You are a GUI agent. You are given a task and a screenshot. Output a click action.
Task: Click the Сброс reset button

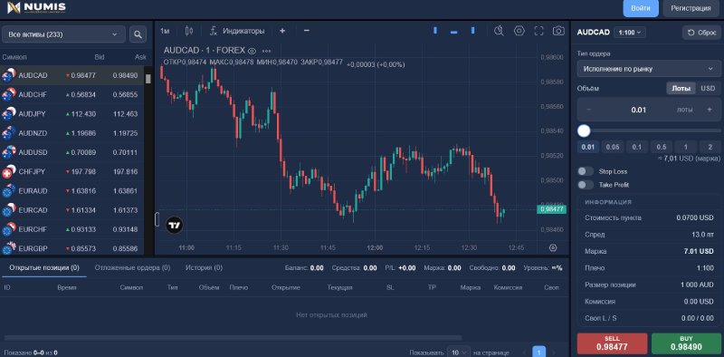click(x=701, y=33)
